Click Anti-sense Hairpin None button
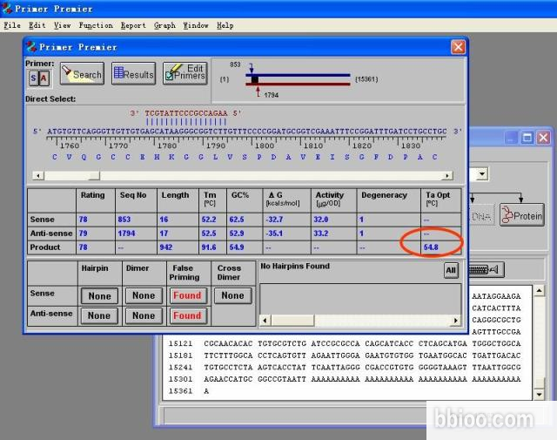This screenshot has height=440, width=557. (99, 315)
